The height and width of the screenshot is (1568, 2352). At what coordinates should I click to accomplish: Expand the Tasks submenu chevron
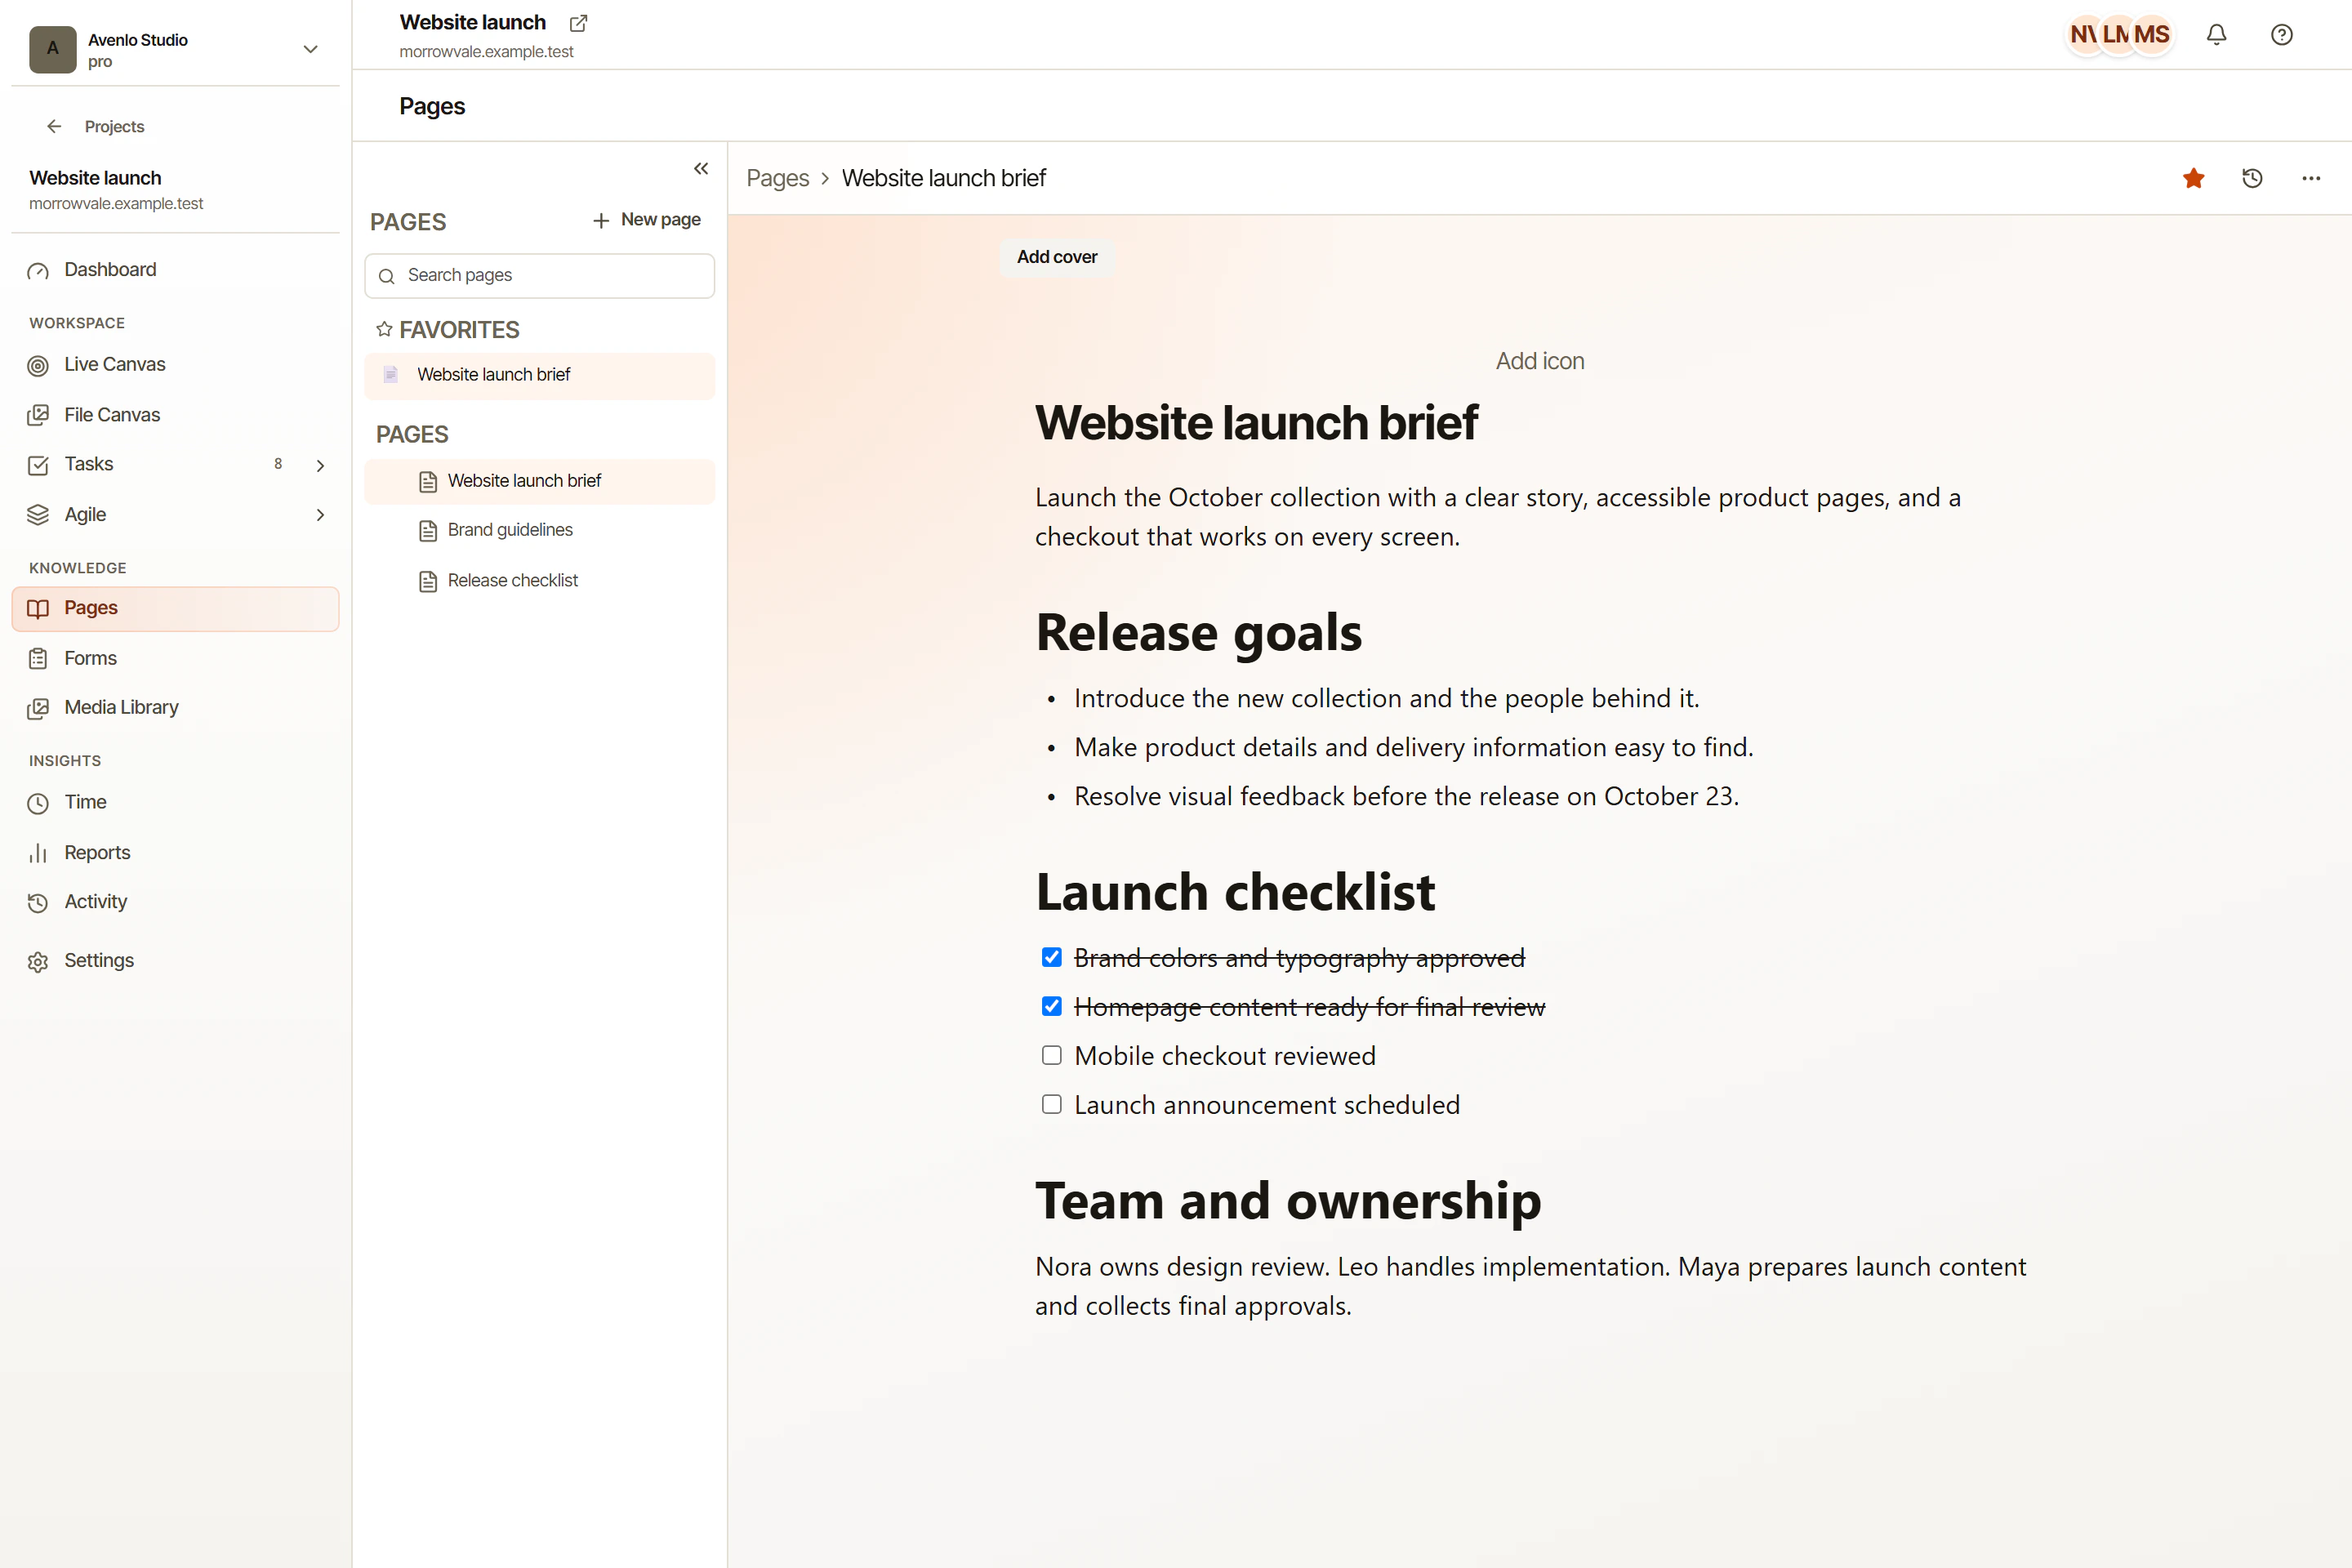(320, 465)
